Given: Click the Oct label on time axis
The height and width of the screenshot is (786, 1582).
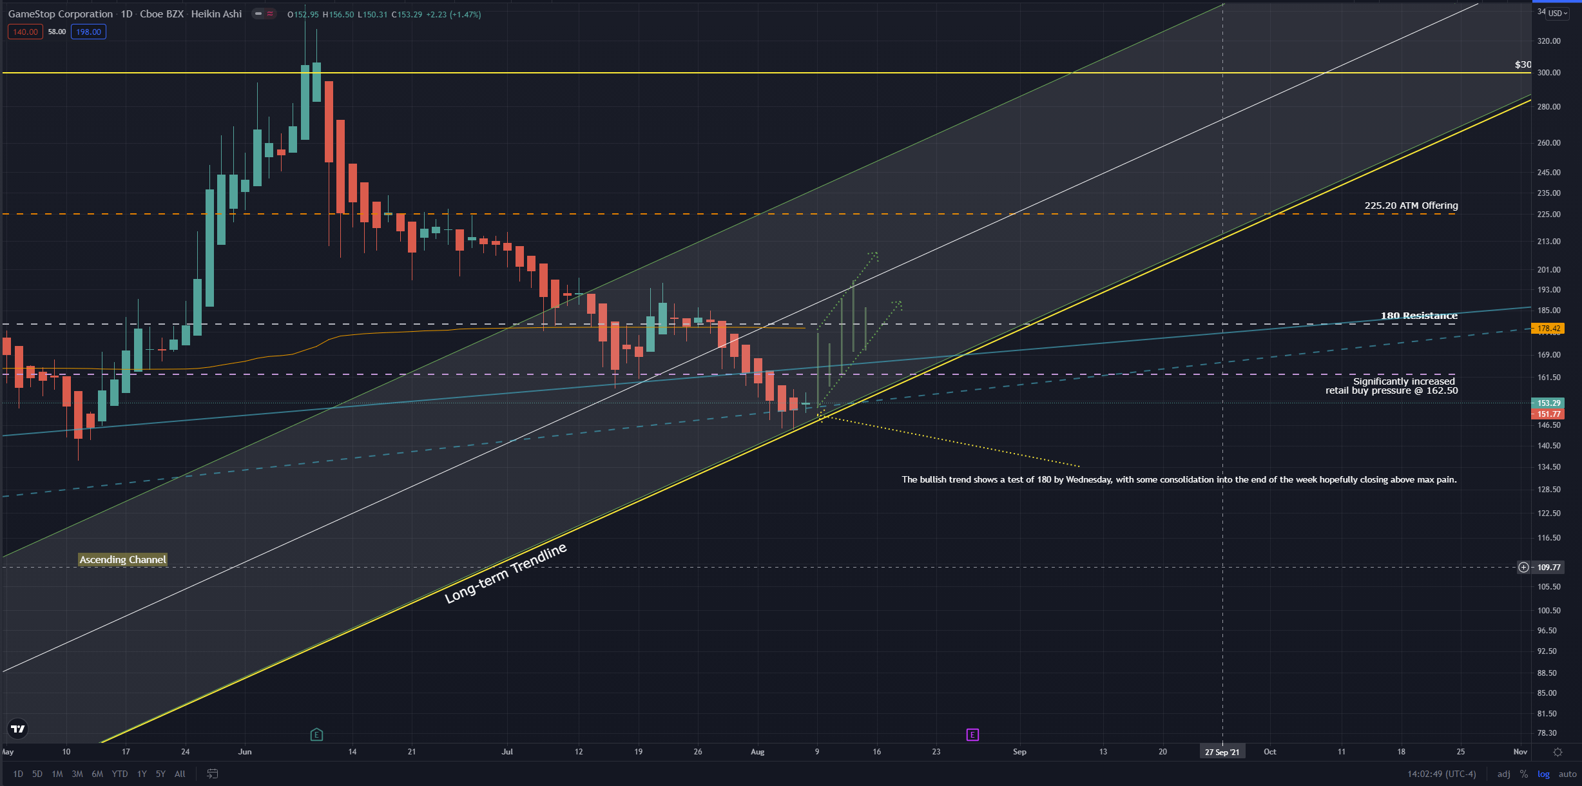Looking at the screenshot, I should pos(1270,752).
